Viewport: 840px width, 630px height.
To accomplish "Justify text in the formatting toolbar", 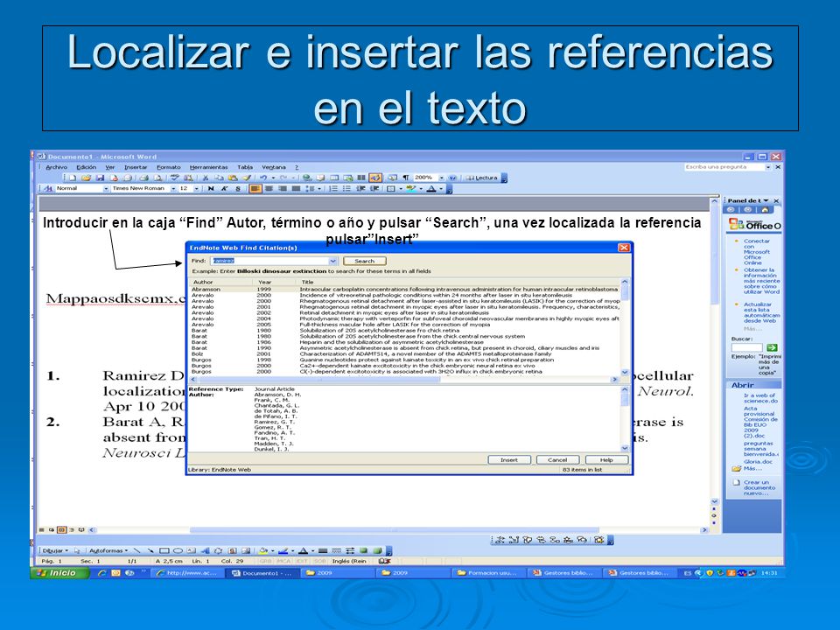I will [x=296, y=189].
